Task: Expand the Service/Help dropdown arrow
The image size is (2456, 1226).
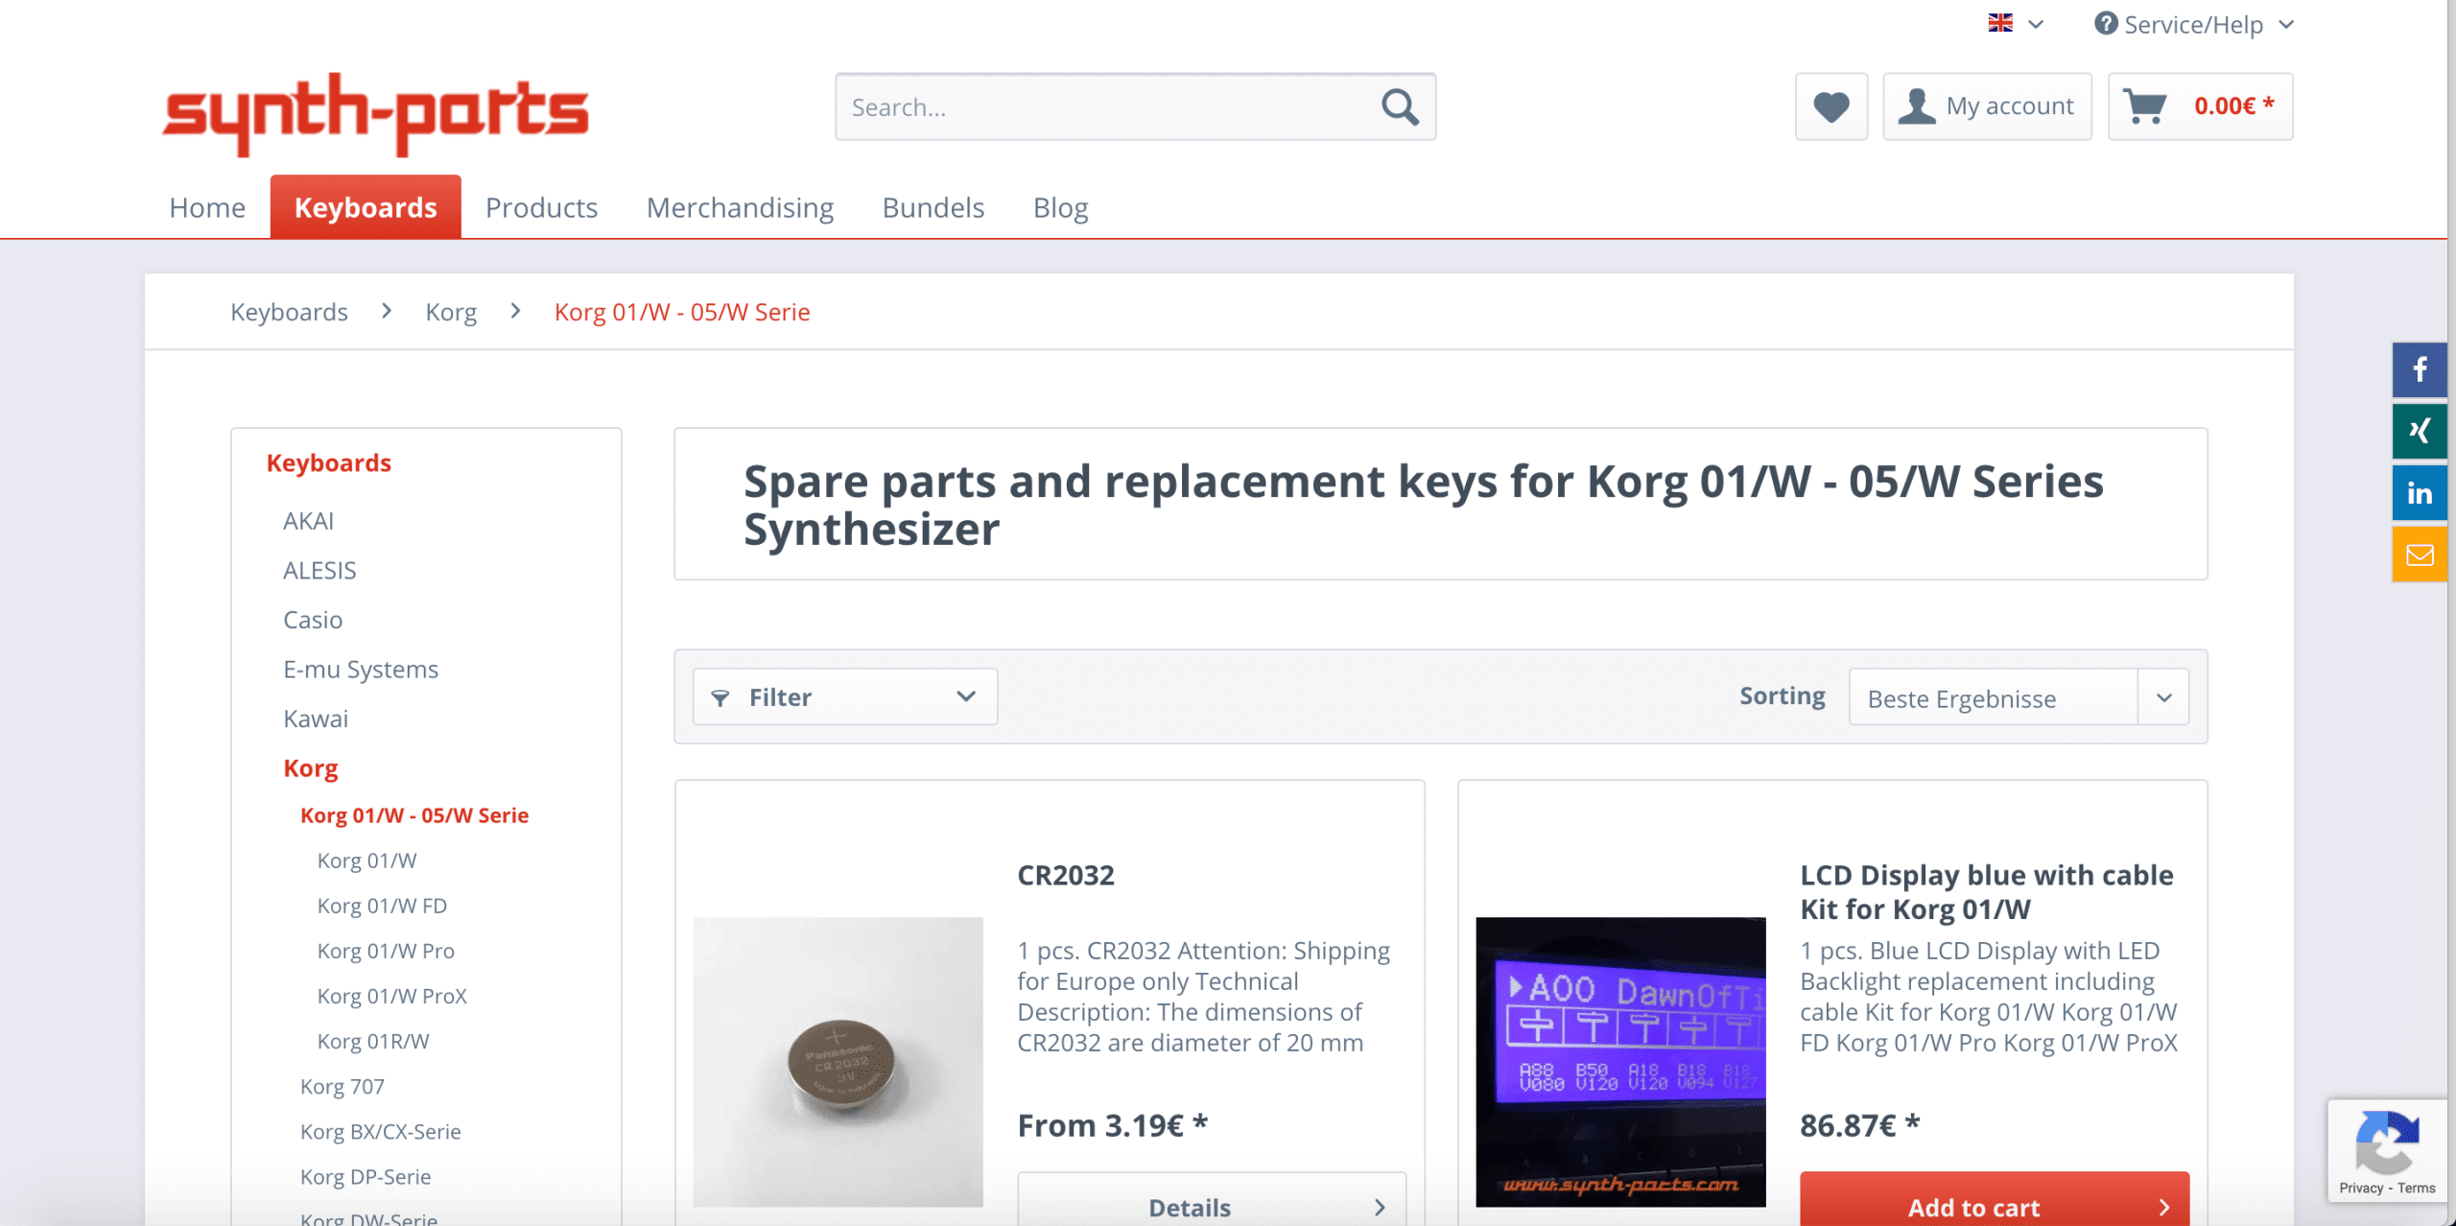Action: point(2286,24)
